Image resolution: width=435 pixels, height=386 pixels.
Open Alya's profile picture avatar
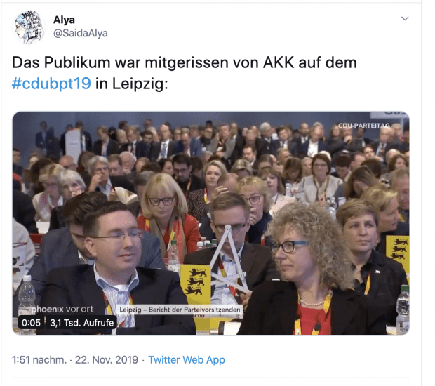pos(29,27)
